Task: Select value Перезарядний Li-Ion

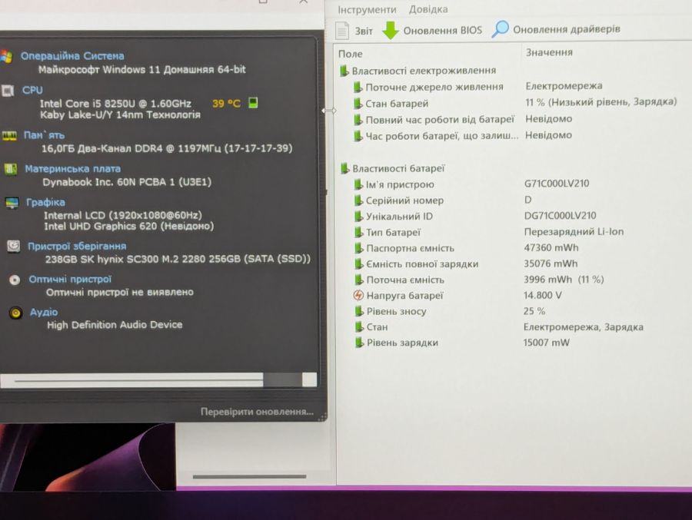Action: pos(574,231)
